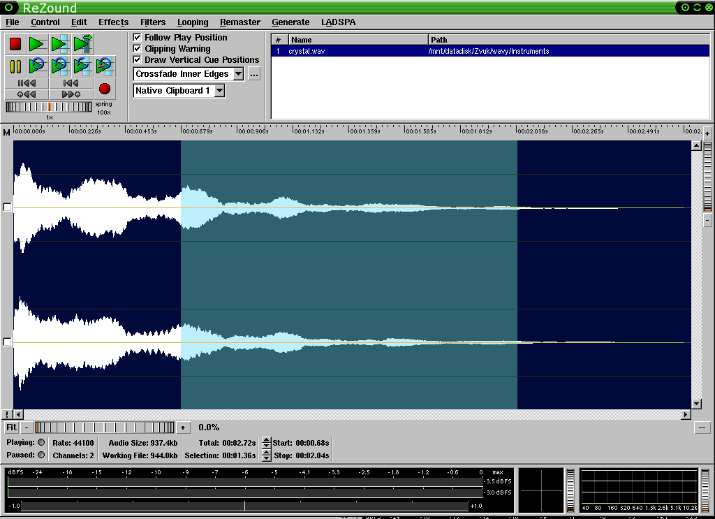This screenshot has width=715, height=519.
Task: Open the Control menu
Action: 45,22
